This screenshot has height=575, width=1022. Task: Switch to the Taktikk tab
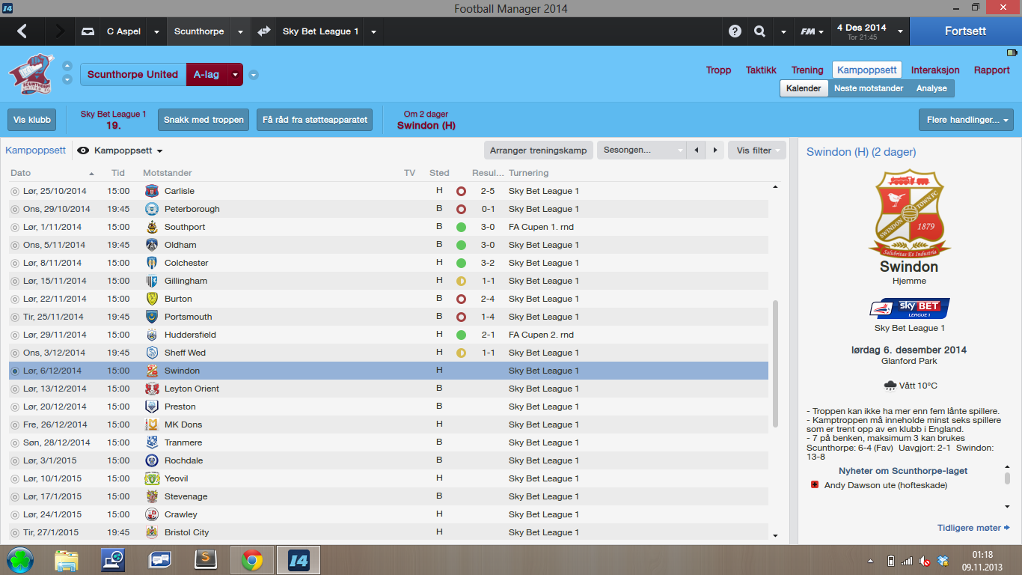coord(761,70)
